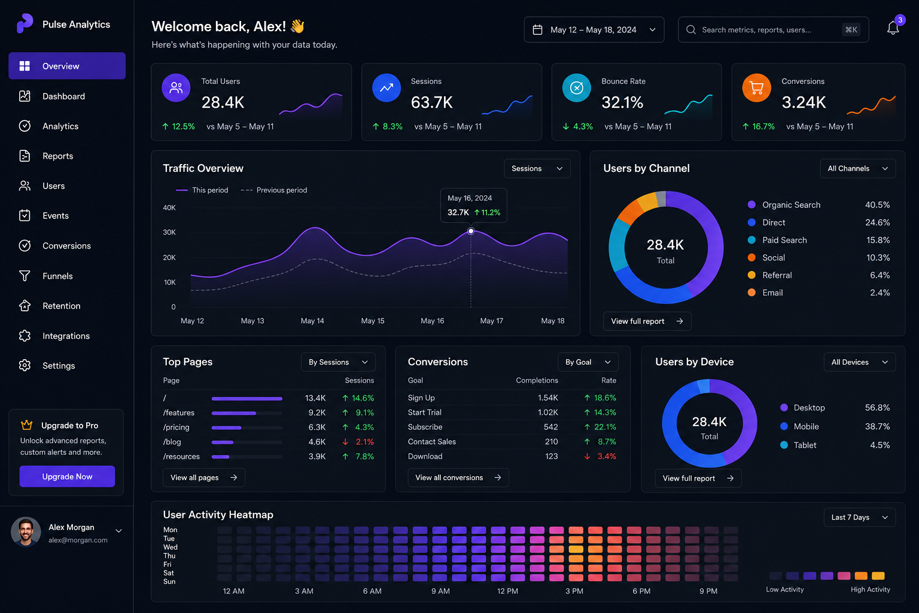Click the Conversions checkmark icon in sidebar
The height and width of the screenshot is (613, 919).
click(x=25, y=245)
